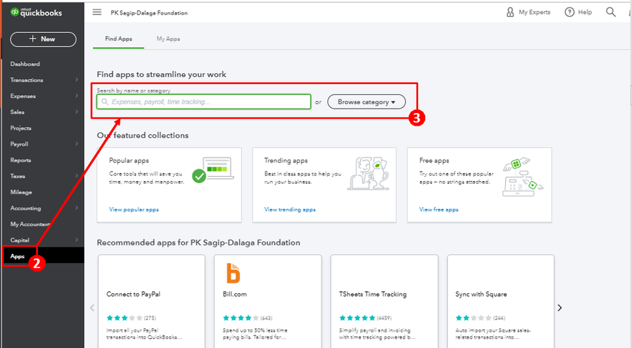Click the Bill.com app logo
Image resolution: width=632 pixels, height=348 pixels.
pos(233,273)
